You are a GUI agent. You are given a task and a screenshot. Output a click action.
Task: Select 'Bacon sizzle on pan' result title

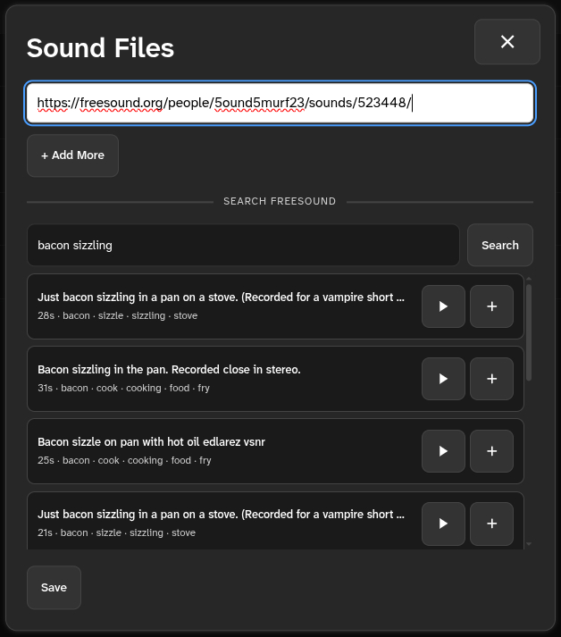pyautogui.click(x=151, y=441)
